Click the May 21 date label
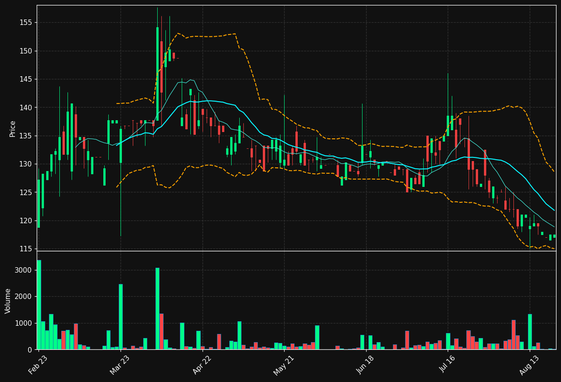Viewport: 561px width, 382px height. point(283,365)
